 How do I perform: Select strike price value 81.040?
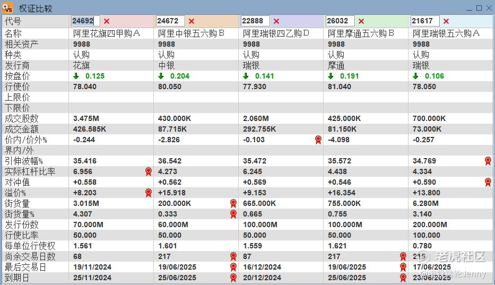click(340, 87)
